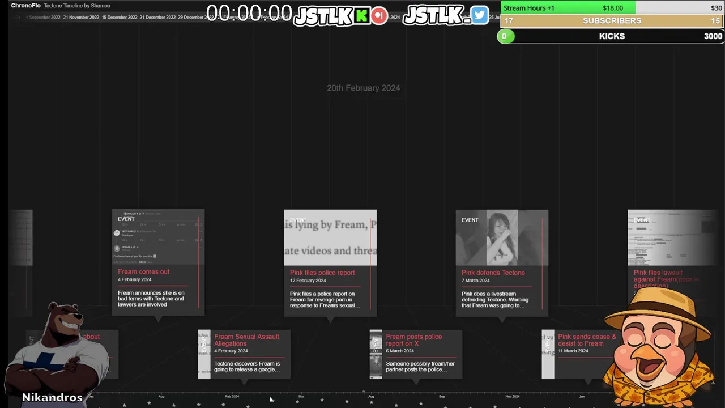This screenshot has width=725, height=408.
Task: Click Tectone discovers Fream description text
Action: coord(247,367)
